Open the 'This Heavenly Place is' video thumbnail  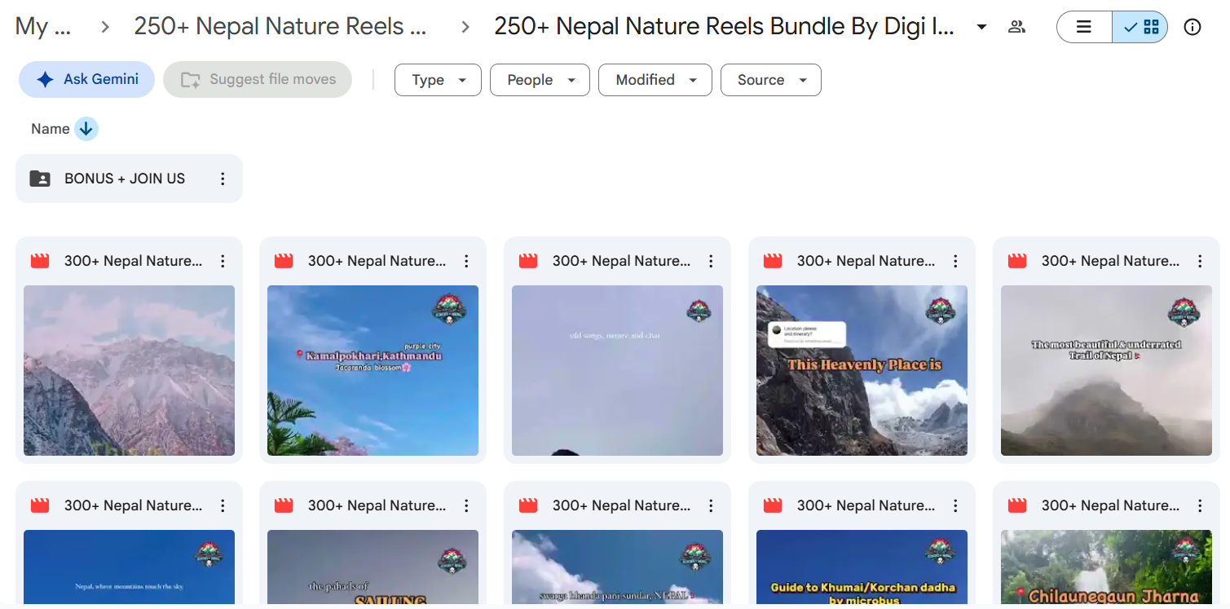tap(862, 370)
